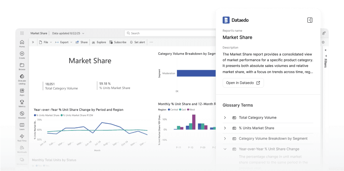Open the Monitor icon in sidebar
The height and width of the screenshot is (171, 344).
(22, 114)
